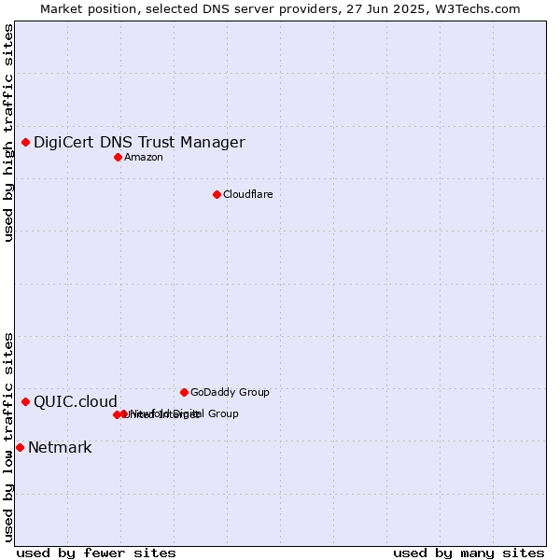The image size is (560, 560).
Task: Click the 'used by high traffic sites' axis label
Action: pos(7,133)
